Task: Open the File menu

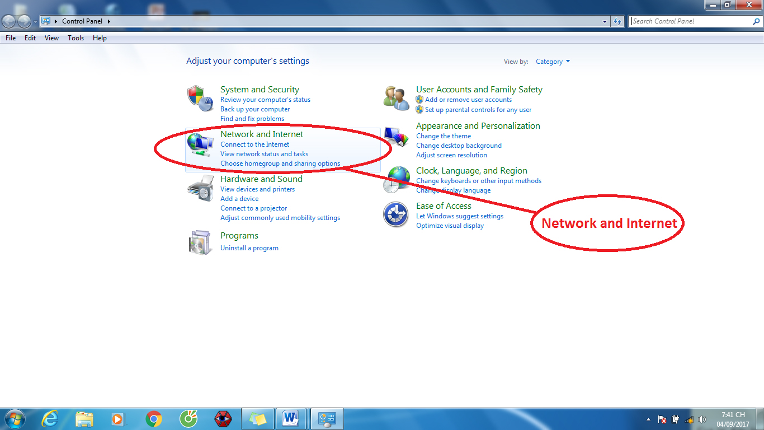Action: 11,38
